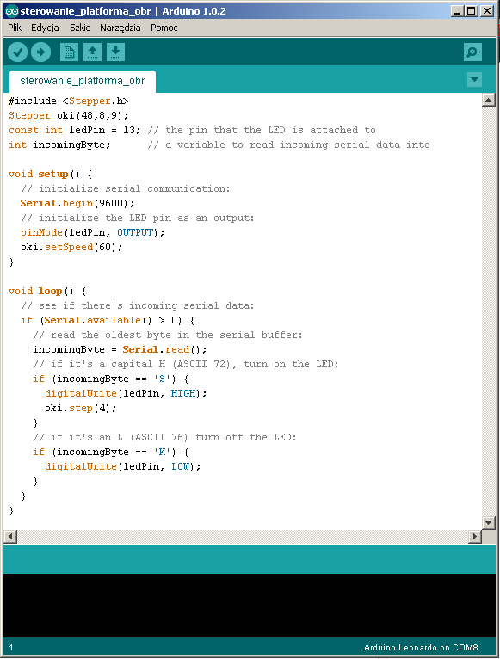Image resolution: width=500 pixels, height=659 pixels.
Task: Click the Arduino logo in the title bar
Action: click(12, 11)
